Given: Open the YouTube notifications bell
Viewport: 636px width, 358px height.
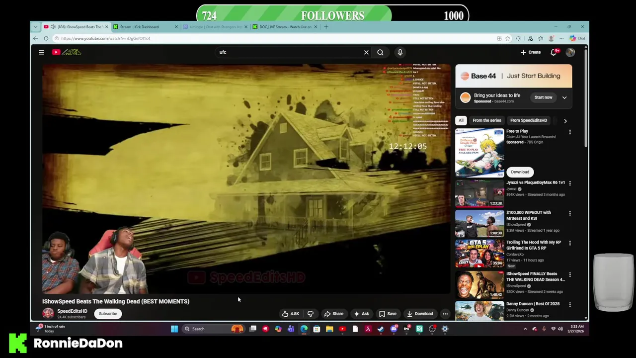Looking at the screenshot, I should 554,52.
